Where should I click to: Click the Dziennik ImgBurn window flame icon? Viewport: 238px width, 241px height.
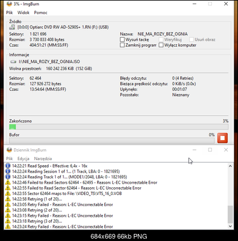9,150
